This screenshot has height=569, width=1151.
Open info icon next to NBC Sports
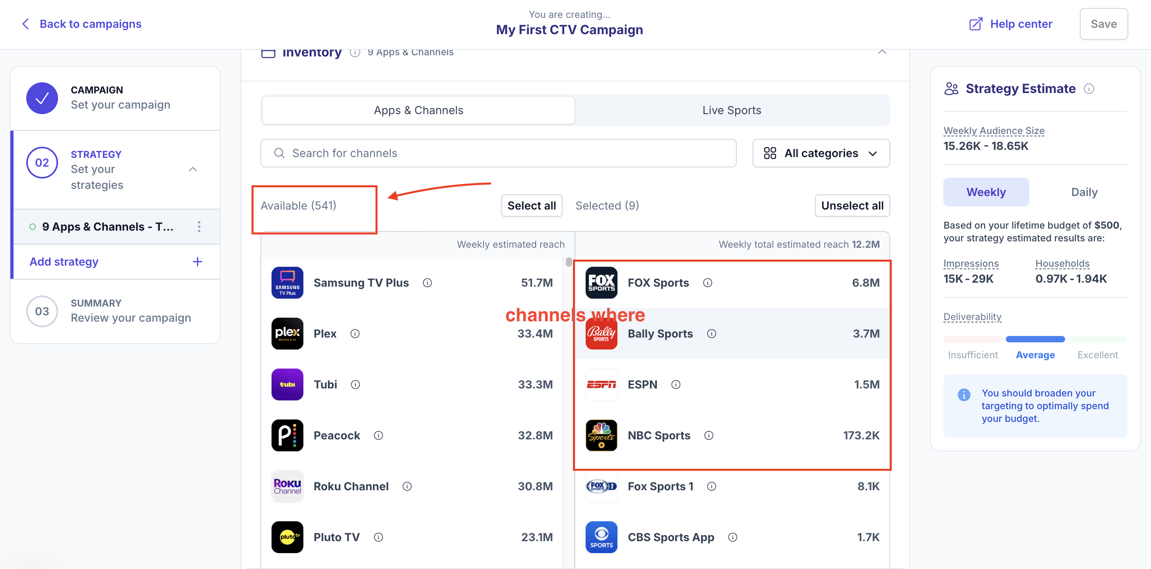coord(709,435)
